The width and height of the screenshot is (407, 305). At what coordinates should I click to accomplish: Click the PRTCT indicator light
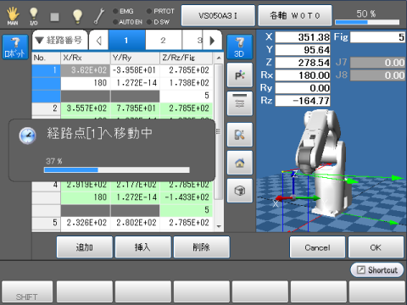149,11
